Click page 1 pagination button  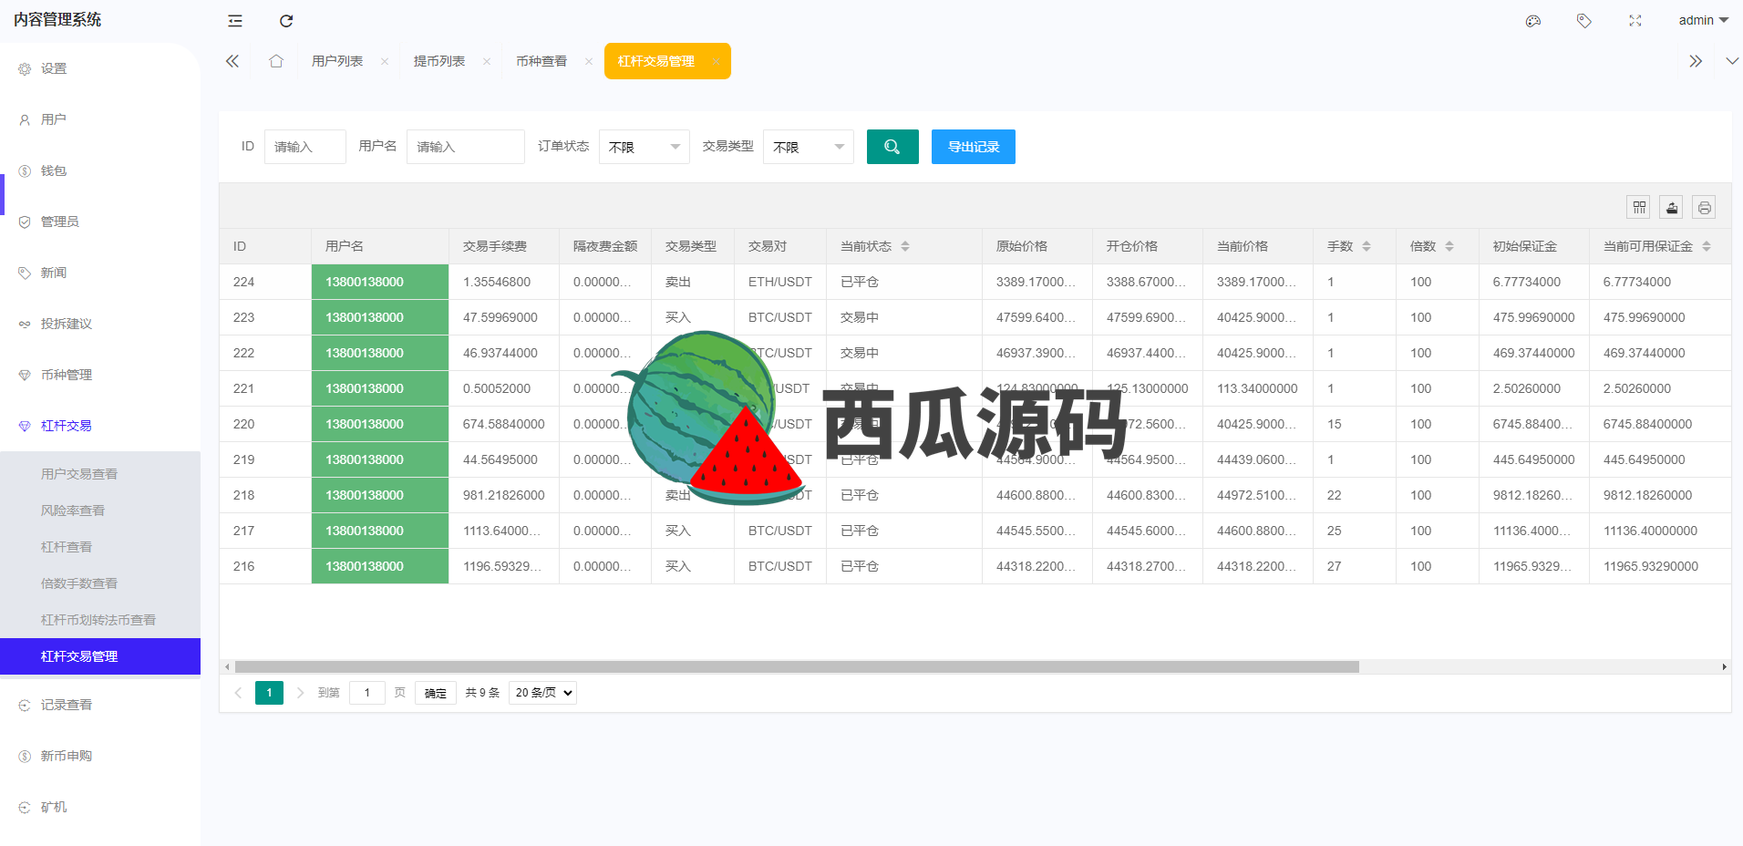coord(269,693)
